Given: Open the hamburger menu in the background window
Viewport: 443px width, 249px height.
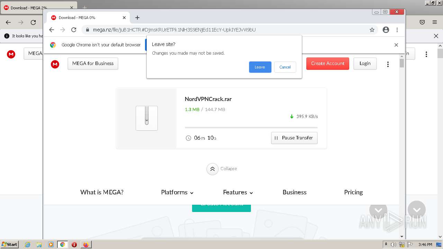Looking at the screenshot, I should tap(435, 22).
